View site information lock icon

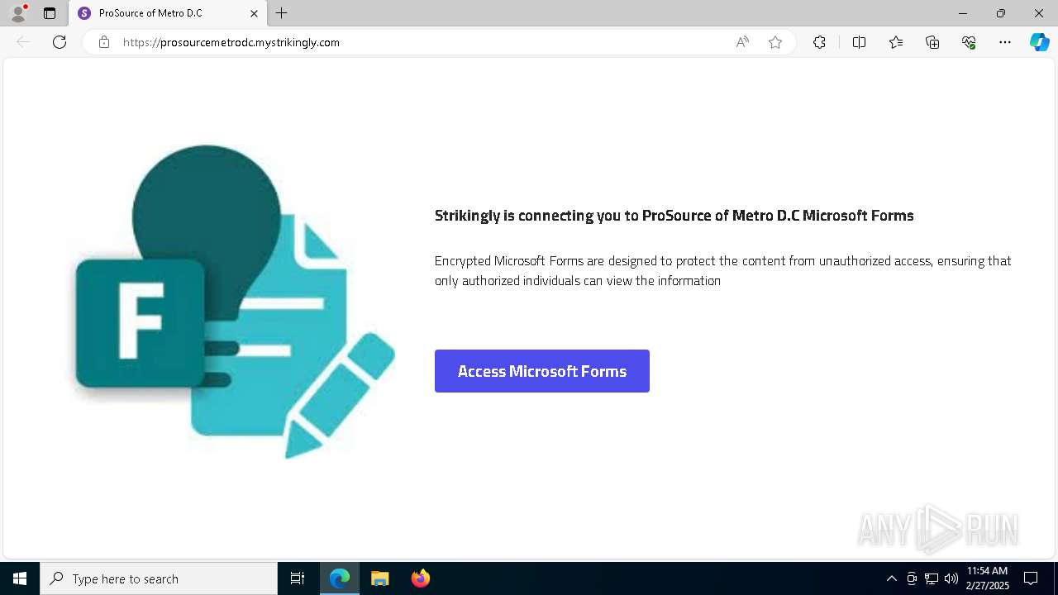(x=104, y=42)
